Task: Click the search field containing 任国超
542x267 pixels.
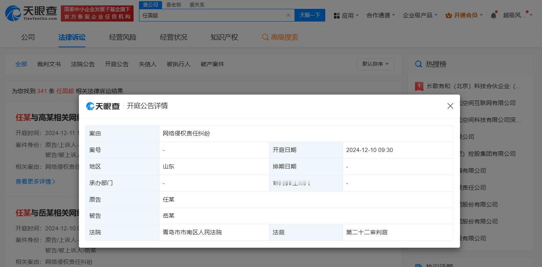Action: 212,15
